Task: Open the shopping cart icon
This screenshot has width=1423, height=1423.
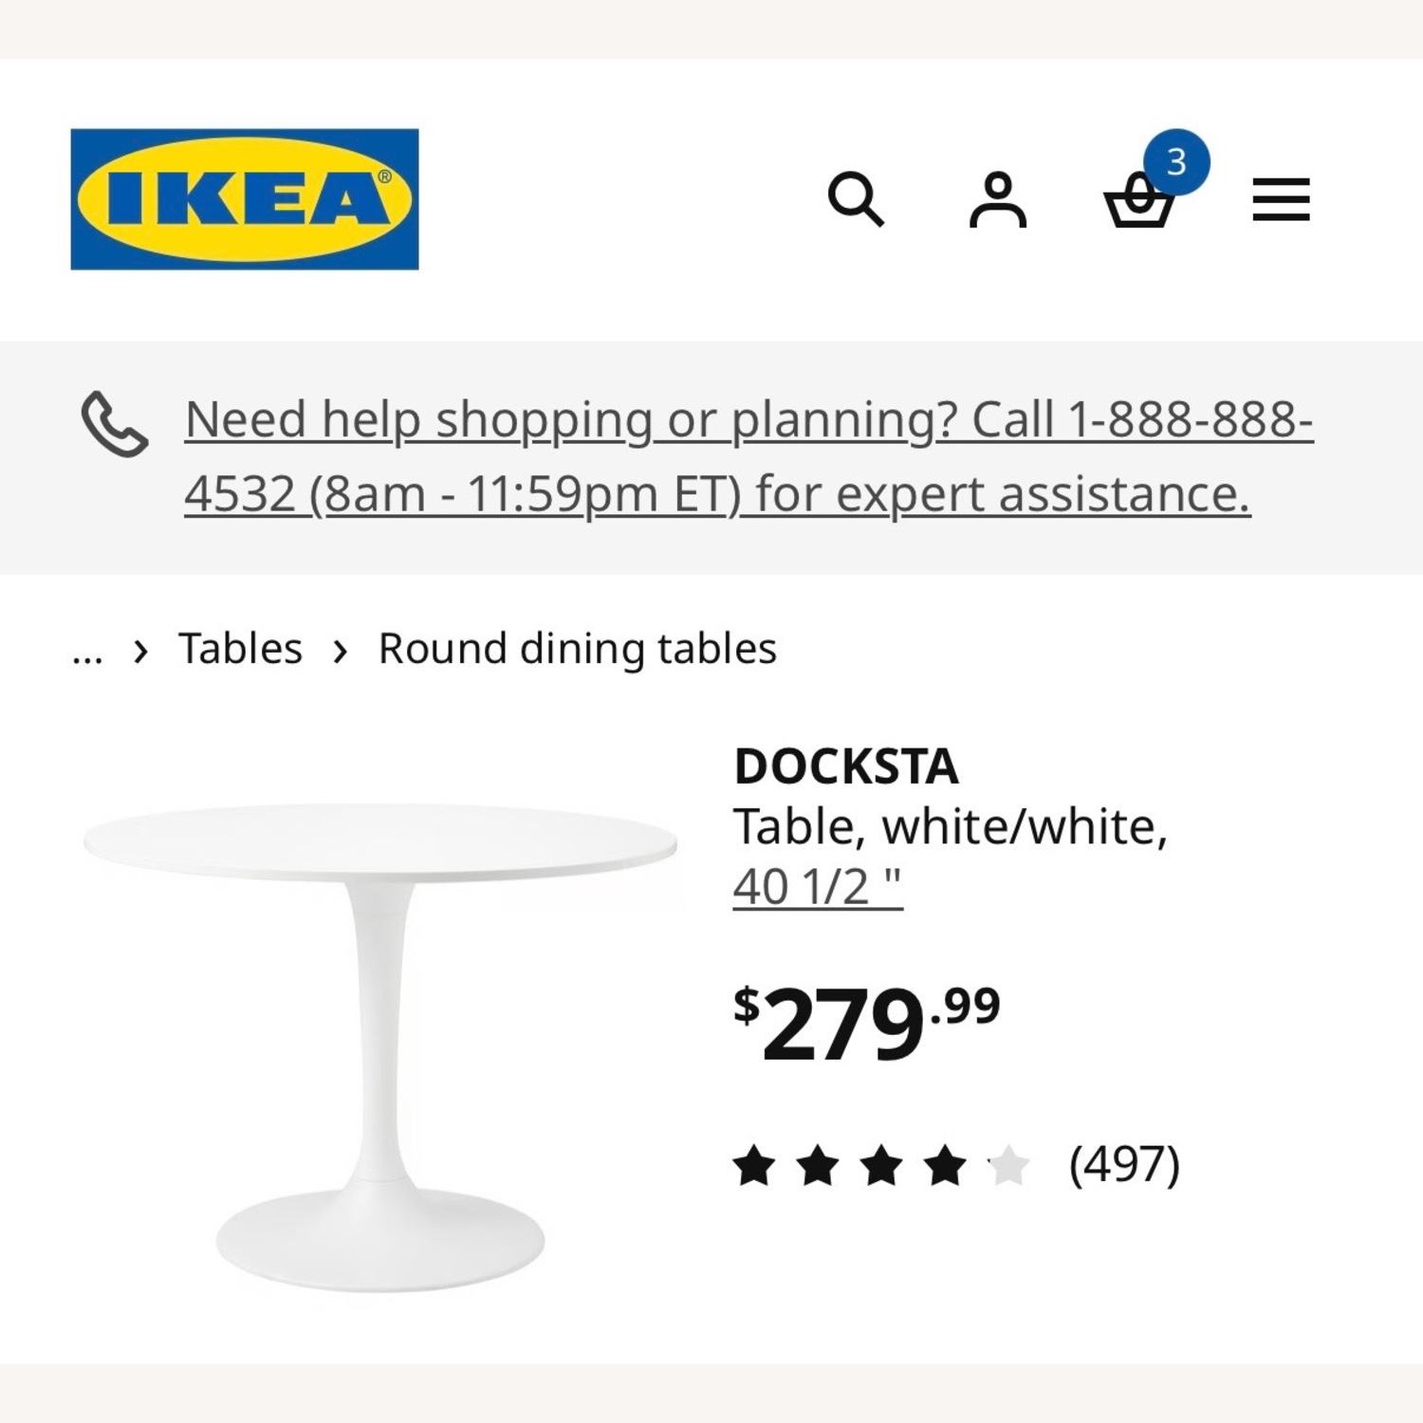Action: click(x=1138, y=202)
